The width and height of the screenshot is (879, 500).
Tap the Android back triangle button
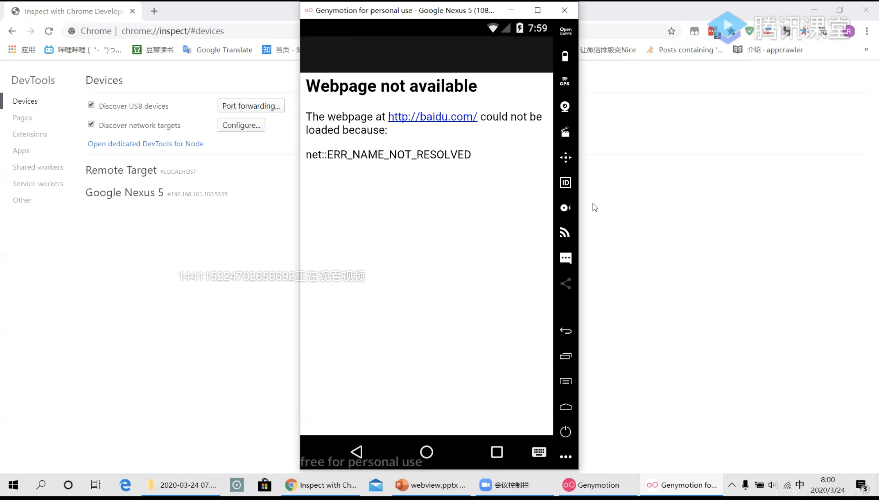[x=357, y=452]
